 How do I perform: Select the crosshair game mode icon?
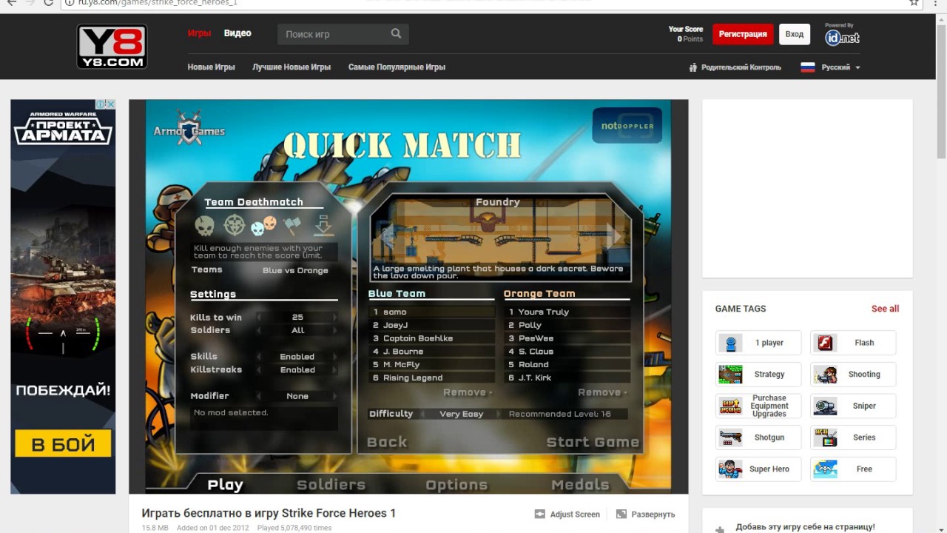coord(235,225)
